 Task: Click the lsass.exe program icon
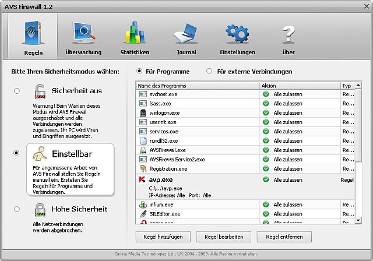[143, 103]
